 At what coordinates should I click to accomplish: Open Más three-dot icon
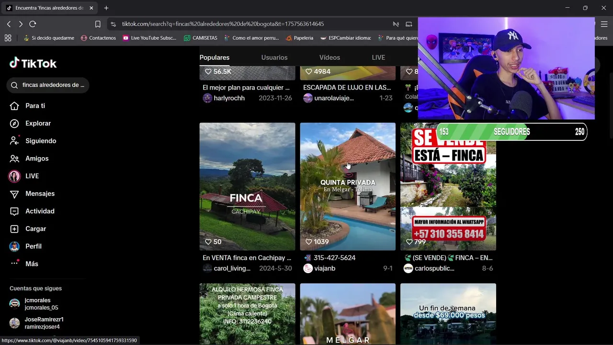coord(14,264)
